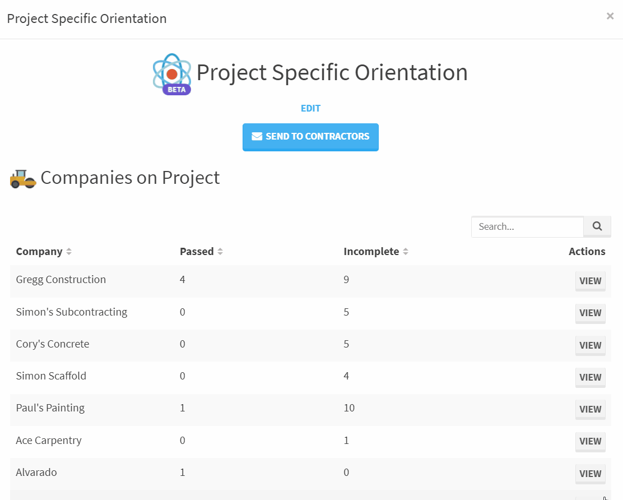This screenshot has height=500, width=623.
Task: Click the Companies on Project heading
Action: 130,178
